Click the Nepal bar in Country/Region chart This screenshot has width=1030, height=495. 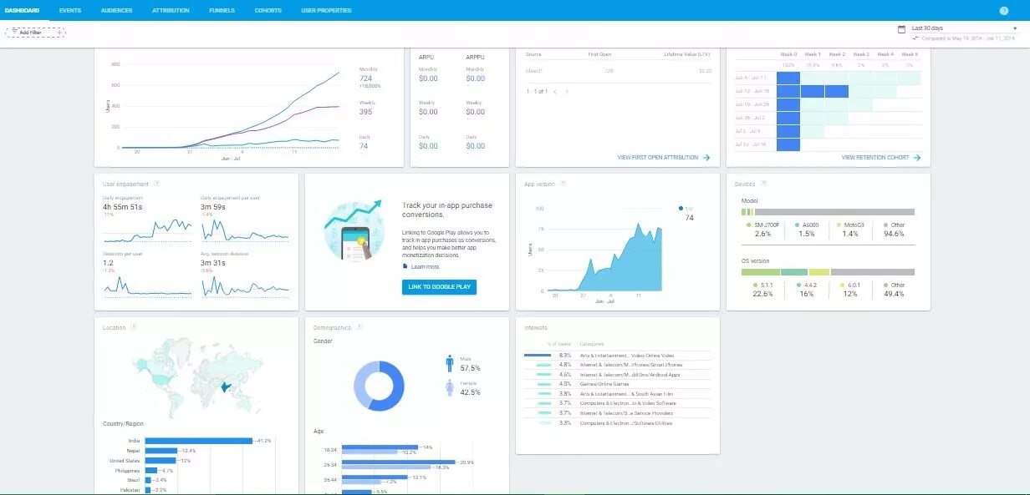[161, 451]
